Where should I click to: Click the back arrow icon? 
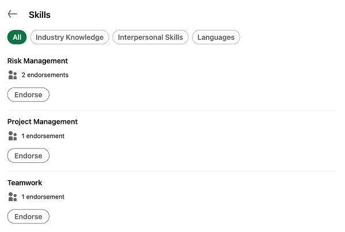13,14
